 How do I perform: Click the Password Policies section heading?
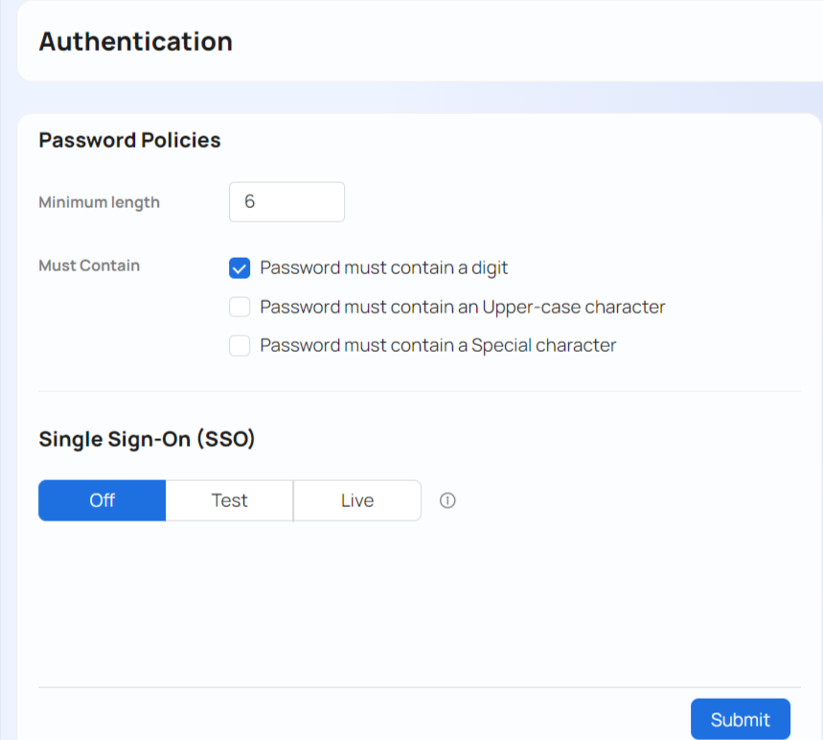tap(129, 140)
